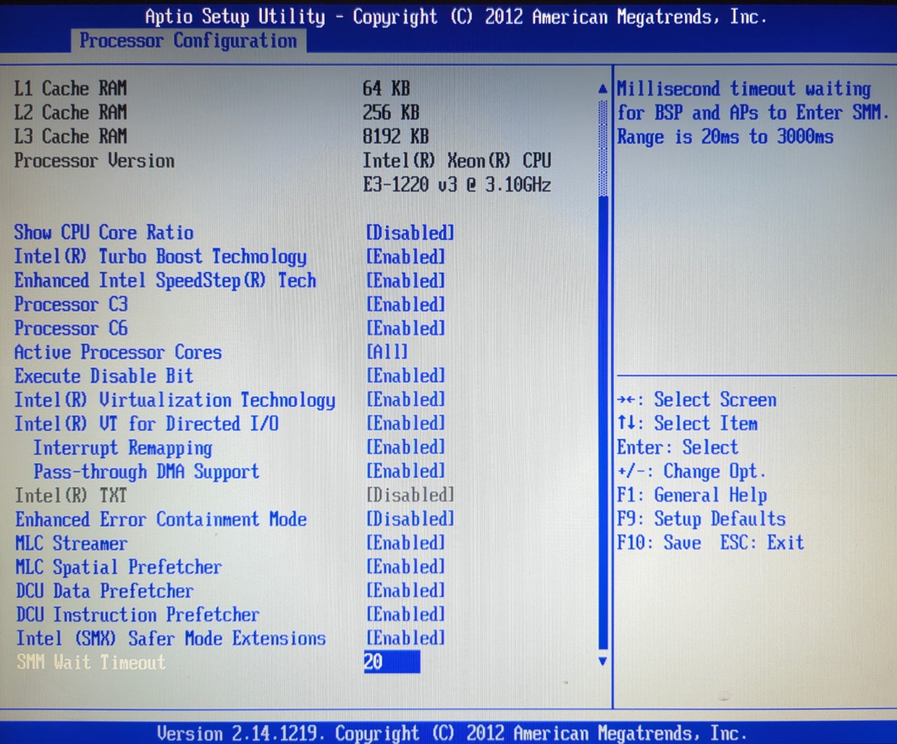Screen dimensions: 897x744
Task: Select the Processor C3 label
Action: (71, 304)
